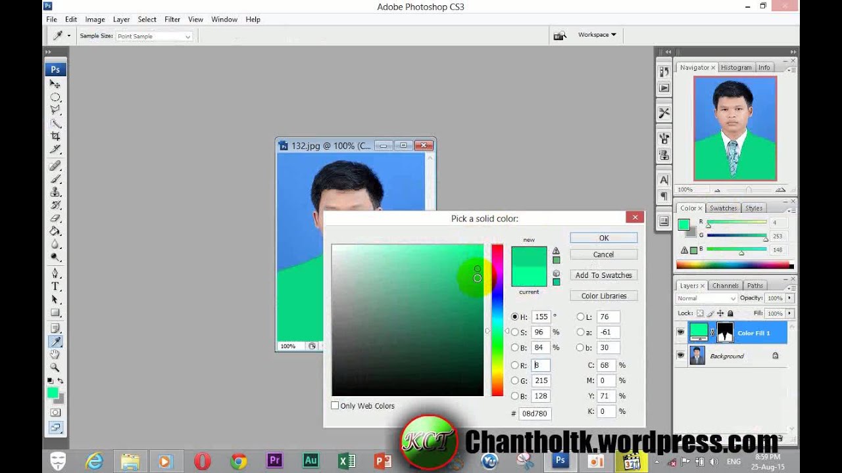Select the Type tool

[x=55, y=286]
